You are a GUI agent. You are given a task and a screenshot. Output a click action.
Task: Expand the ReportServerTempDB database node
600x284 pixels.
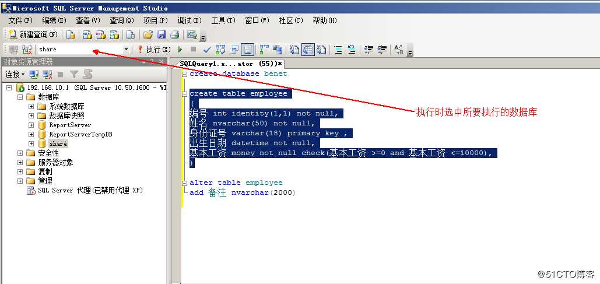point(31,134)
